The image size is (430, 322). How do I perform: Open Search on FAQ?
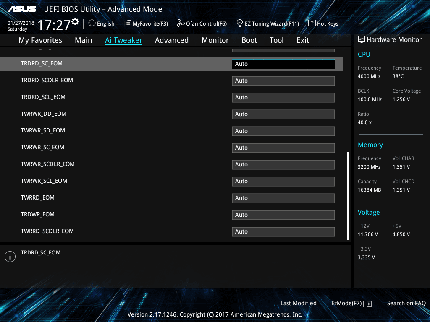coord(406,304)
